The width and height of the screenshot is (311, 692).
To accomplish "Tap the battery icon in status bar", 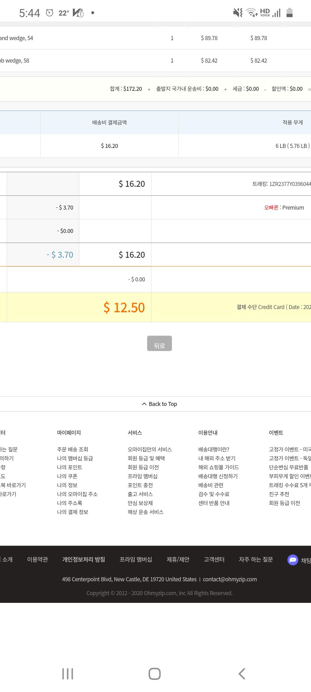I will tap(289, 12).
